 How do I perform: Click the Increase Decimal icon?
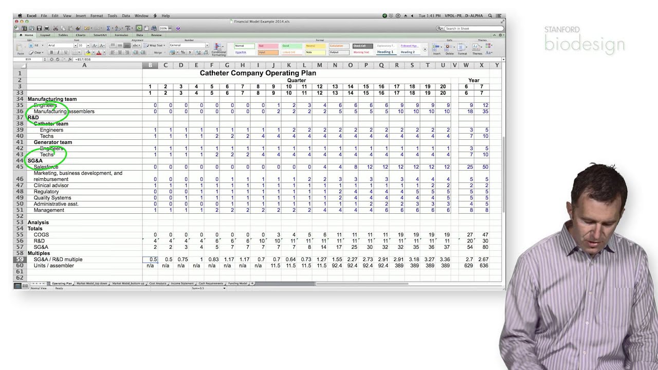(197, 52)
